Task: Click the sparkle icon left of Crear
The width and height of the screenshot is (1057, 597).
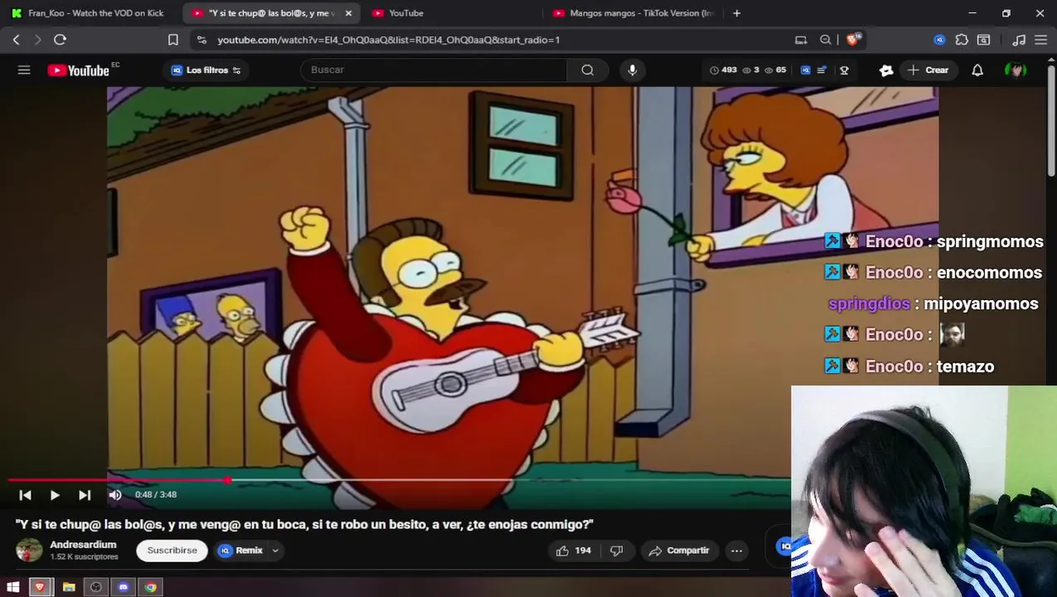Action: (x=885, y=70)
